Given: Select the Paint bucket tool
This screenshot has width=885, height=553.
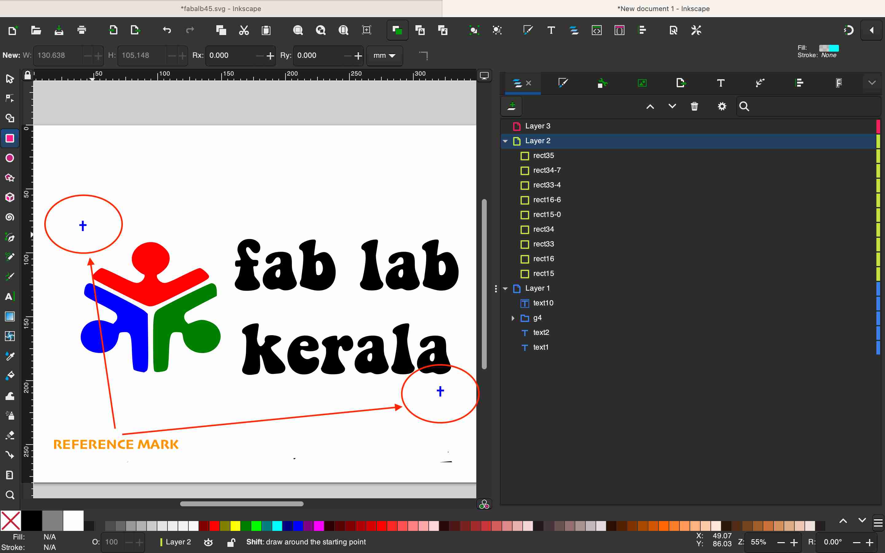Looking at the screenshot, I should [10, 376].
